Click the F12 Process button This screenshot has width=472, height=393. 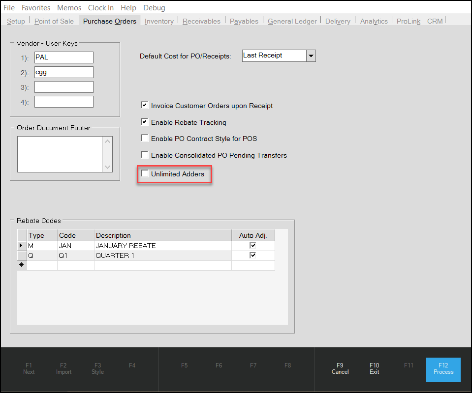[x=443, y=369]
